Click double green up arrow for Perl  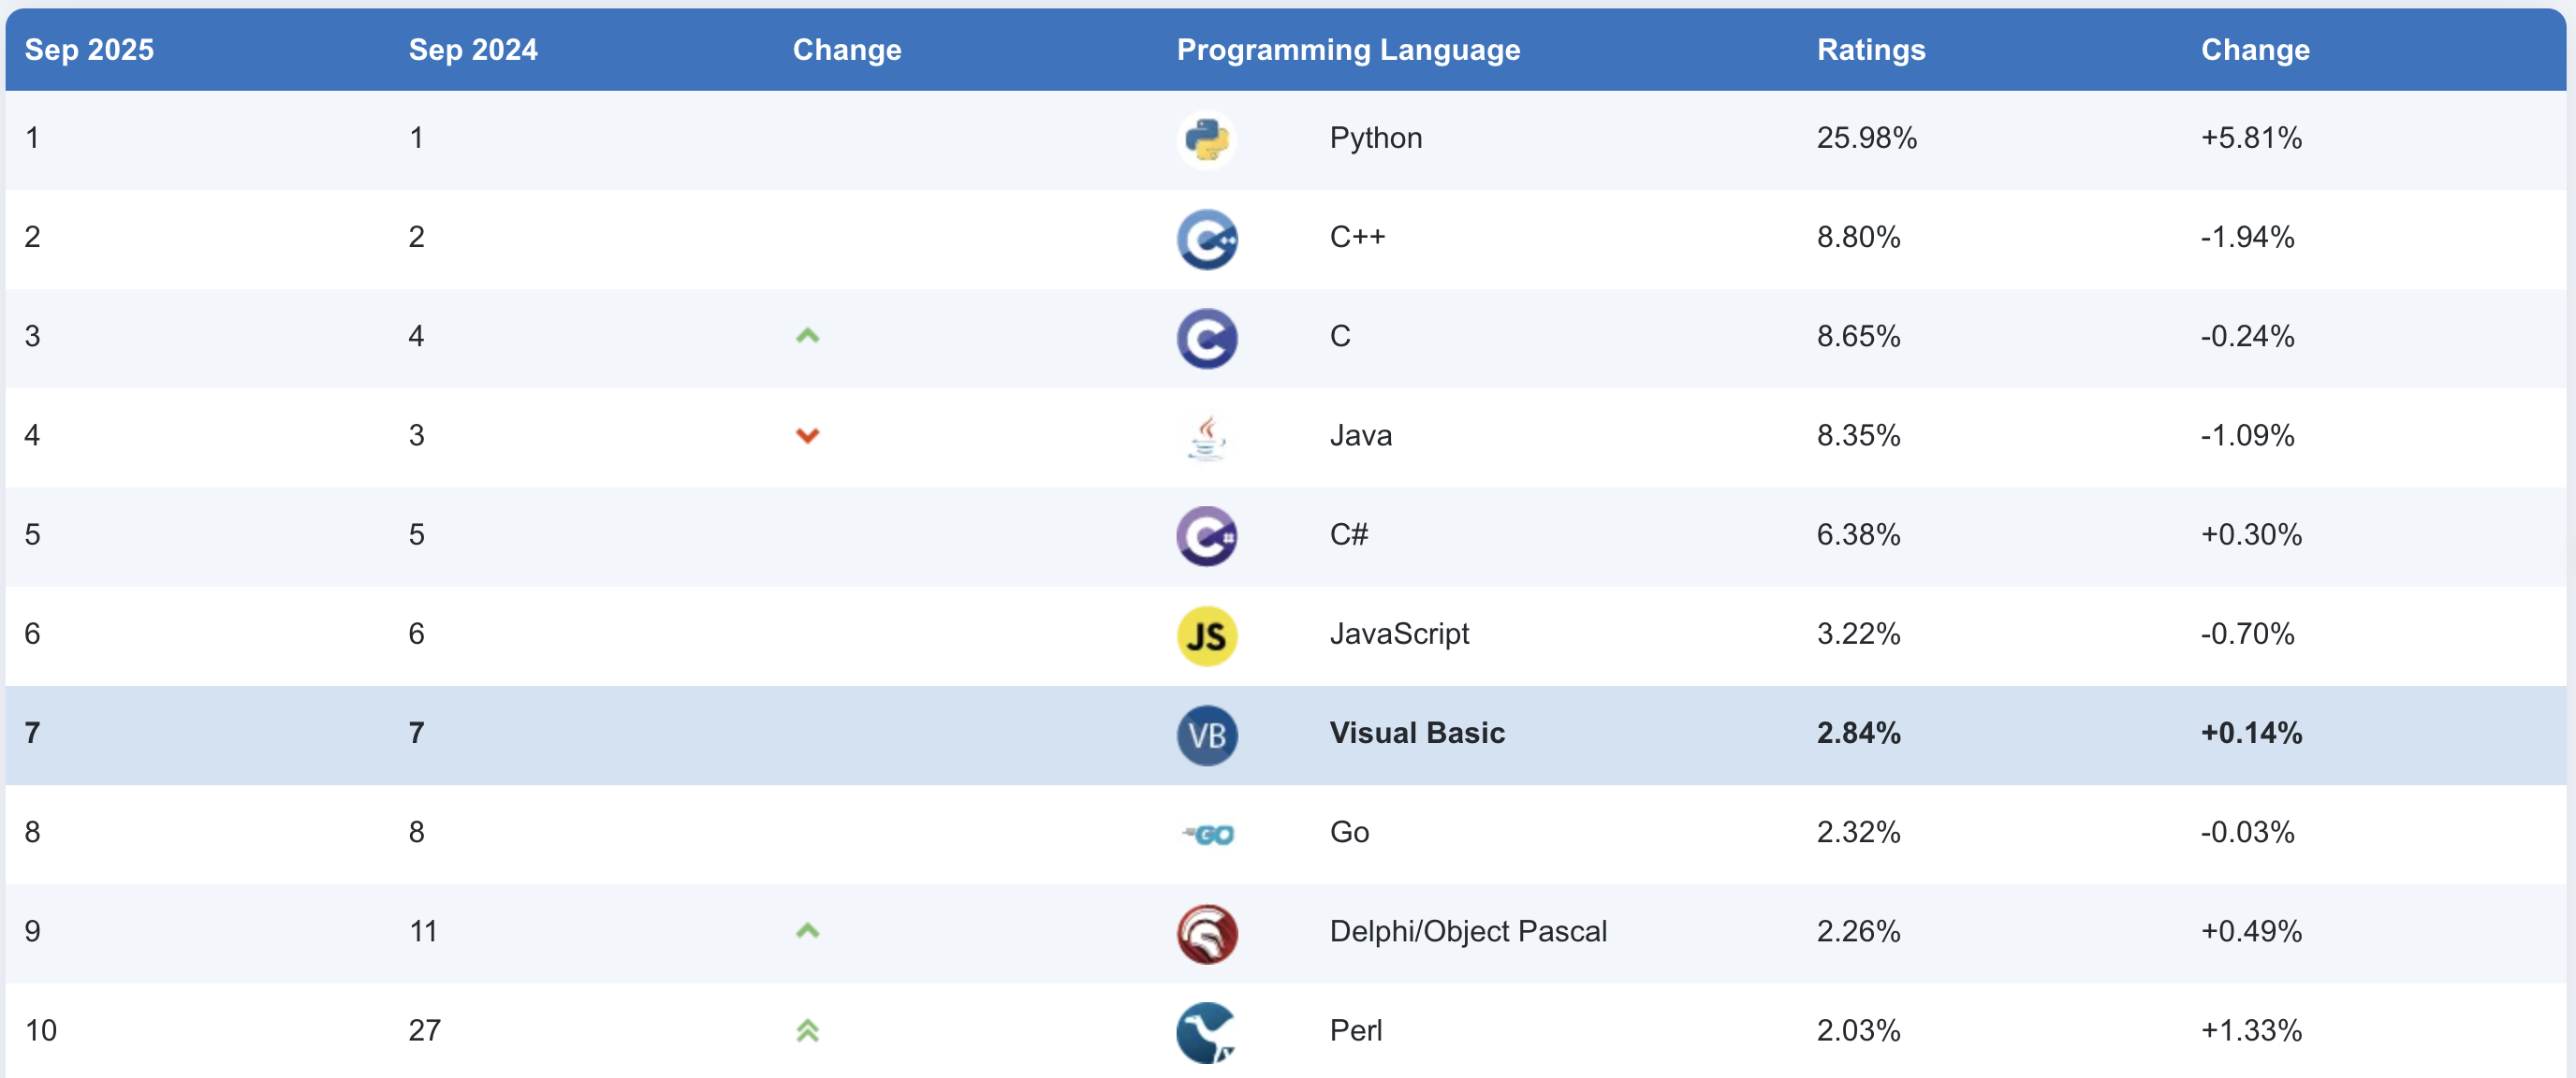807,1030
